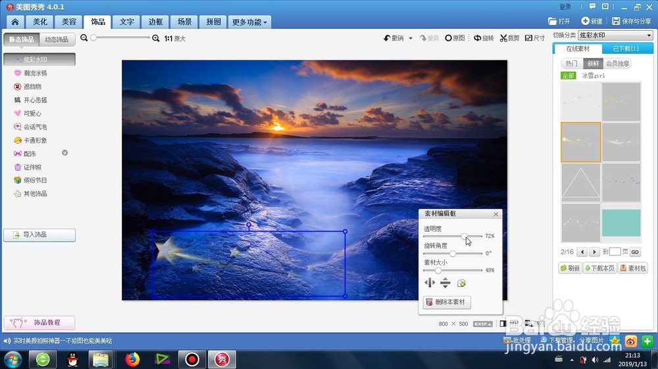The height and width of the screenshot is (369, 658).
Task: Go to the Home tab icon
Action: coord(15,22)
